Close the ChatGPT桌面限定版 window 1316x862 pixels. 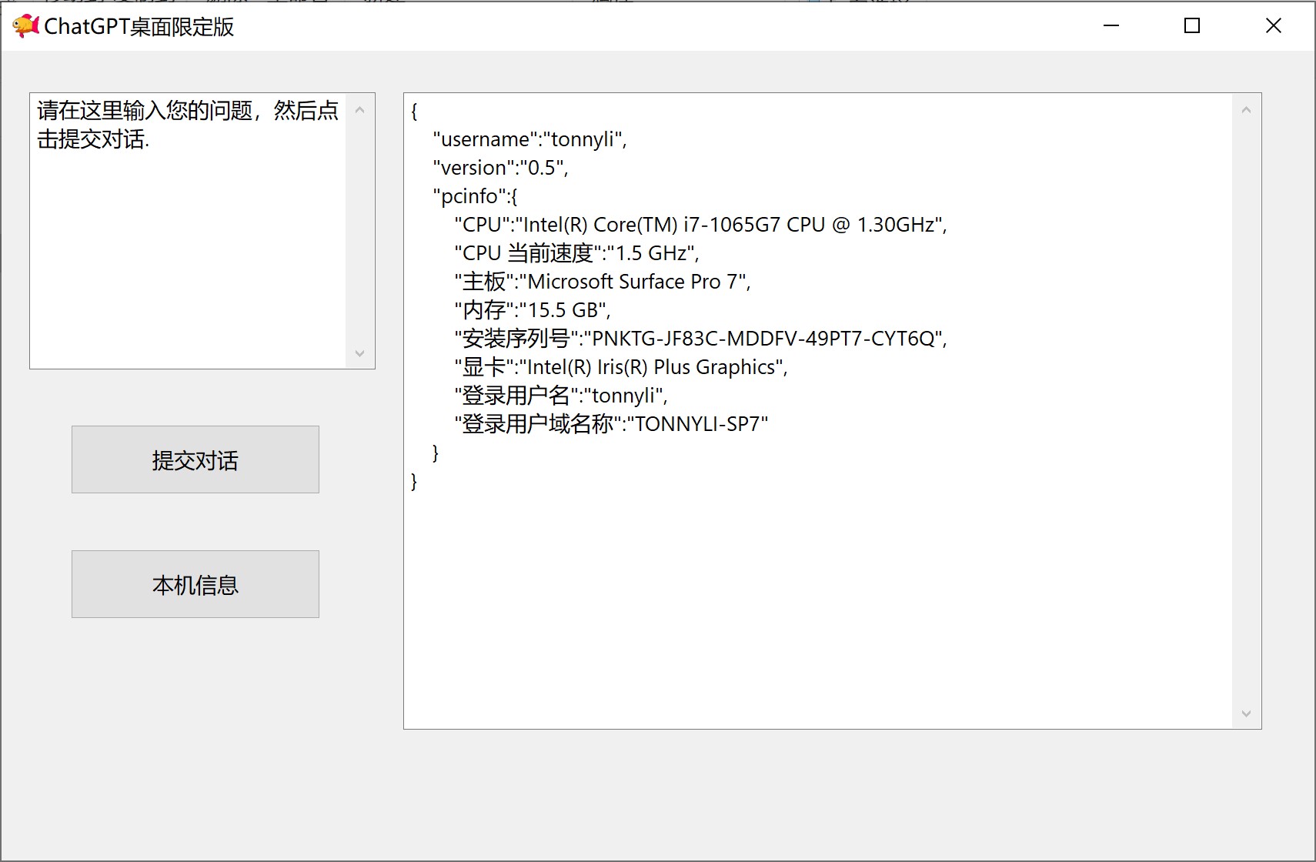click(1274, 26)
